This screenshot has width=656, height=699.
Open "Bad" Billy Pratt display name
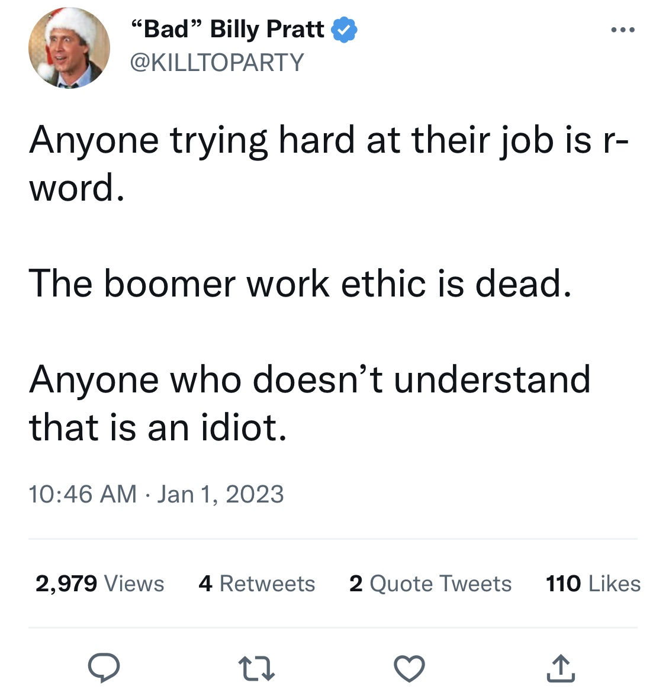pos(227,29)
